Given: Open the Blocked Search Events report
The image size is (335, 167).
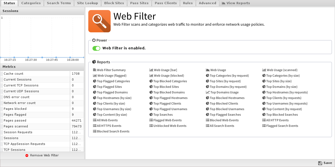Looking at the screenshot, I should 113,131.
